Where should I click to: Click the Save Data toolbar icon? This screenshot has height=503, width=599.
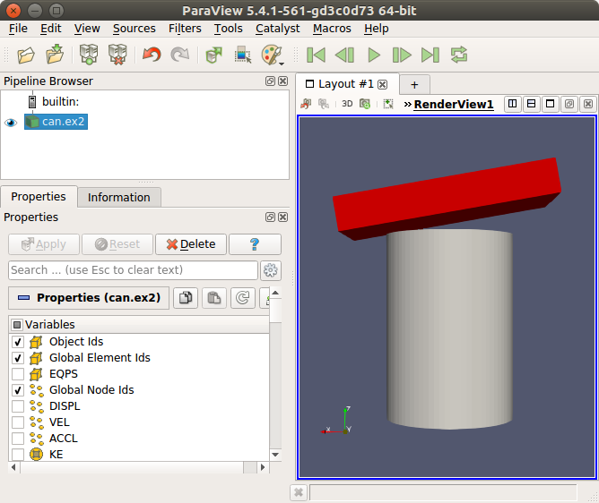[x=55, y=55]
